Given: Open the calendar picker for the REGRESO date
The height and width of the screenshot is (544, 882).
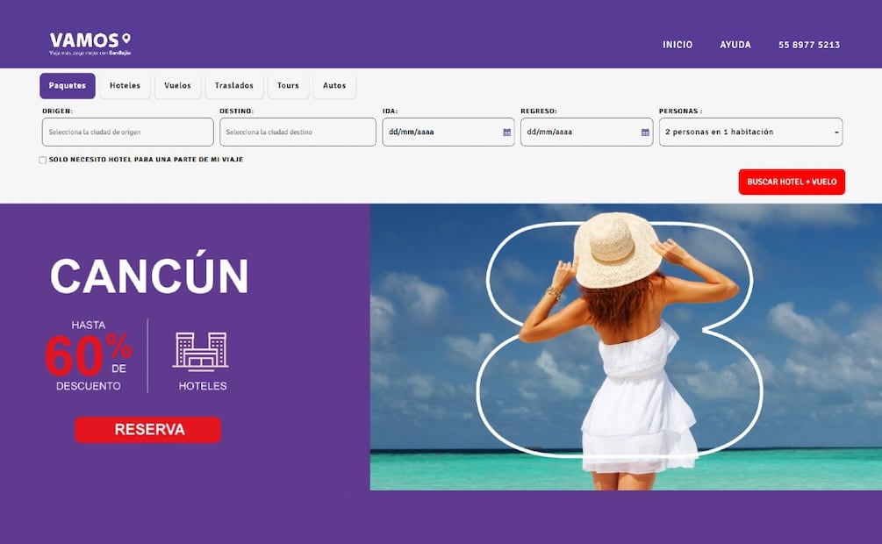Looking at the screenshot, I should click(646, 132).
